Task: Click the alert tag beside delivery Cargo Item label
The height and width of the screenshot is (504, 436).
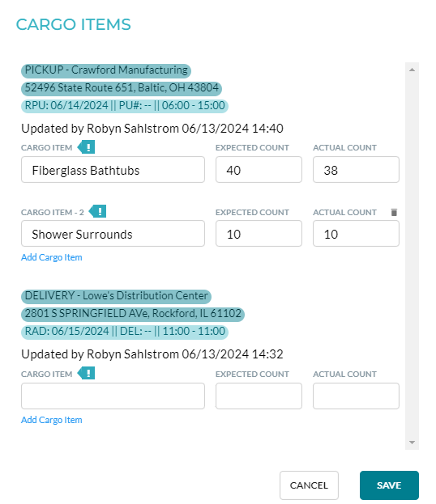Action: [86, 374]
